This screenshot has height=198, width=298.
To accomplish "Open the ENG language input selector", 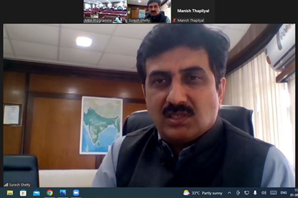I will 283,192.
